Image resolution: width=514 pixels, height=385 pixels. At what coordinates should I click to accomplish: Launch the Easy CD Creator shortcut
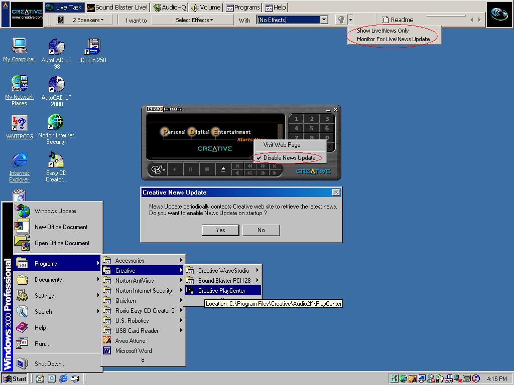pos(56,166)
